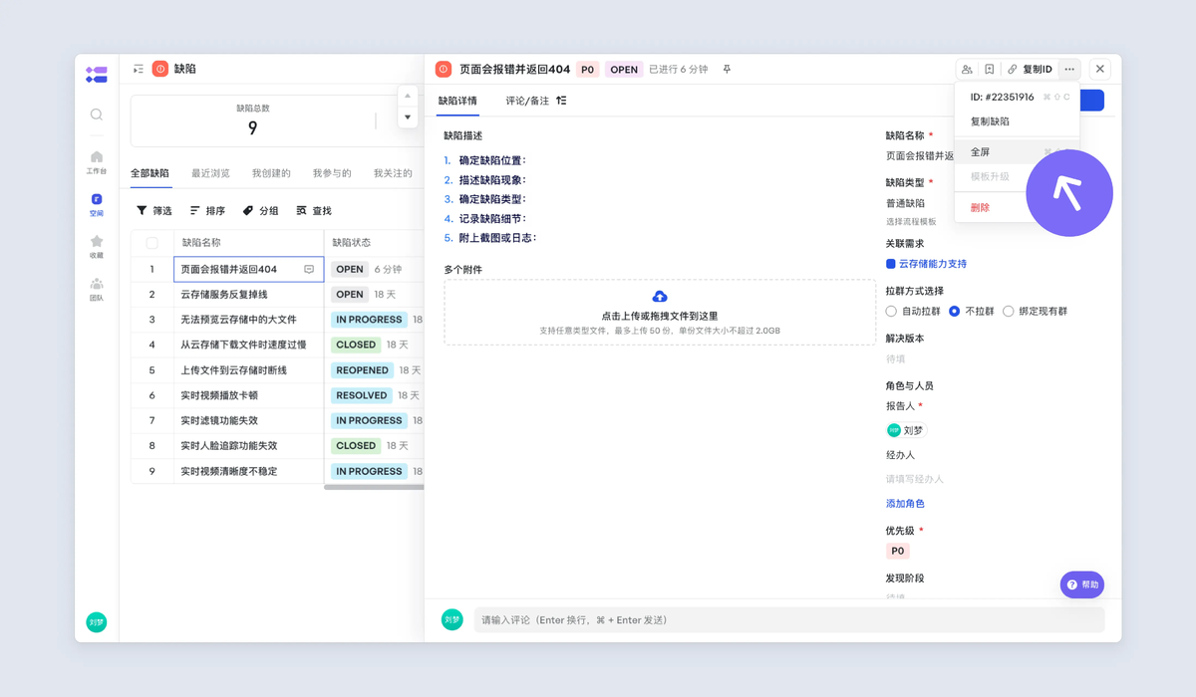Pin the defect with the pushpin icon
The height and width of the screenshot is (697, 1196).
(727, 70)
